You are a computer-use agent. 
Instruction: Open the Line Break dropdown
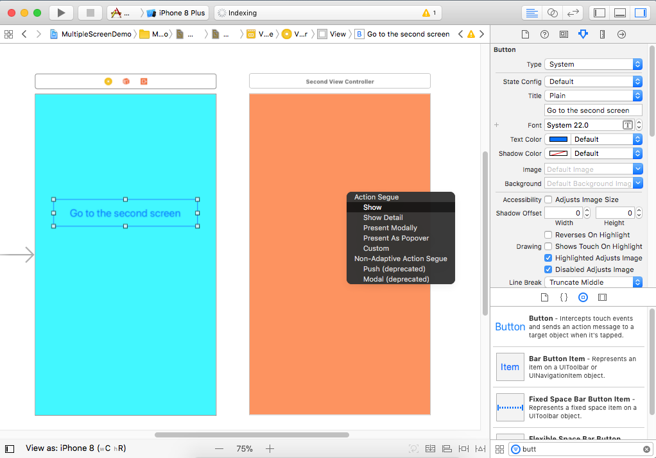coord(593,282)
